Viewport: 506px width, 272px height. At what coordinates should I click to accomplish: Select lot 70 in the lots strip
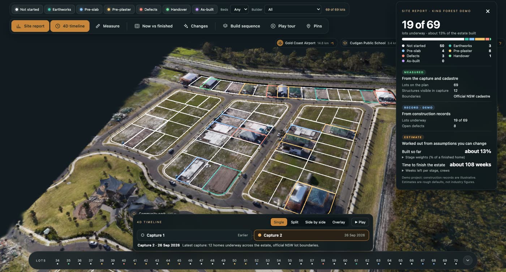tap(456, 261)
